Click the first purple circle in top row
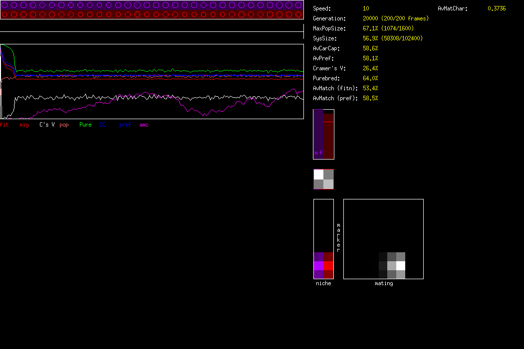 point(5,5)
